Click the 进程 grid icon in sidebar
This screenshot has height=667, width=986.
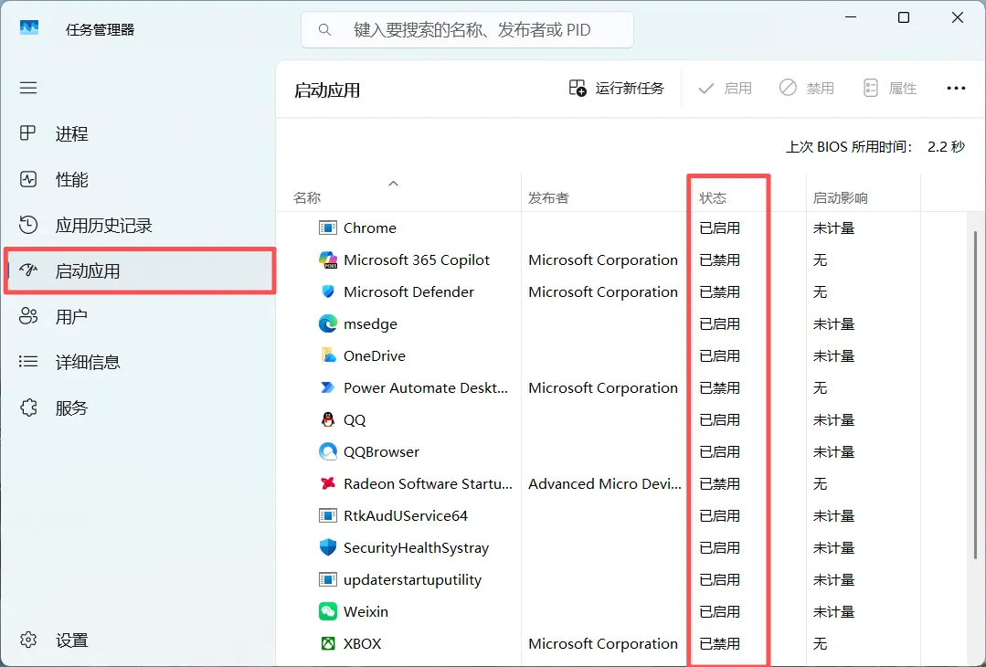pyautogui.click(x=28, y=132)
